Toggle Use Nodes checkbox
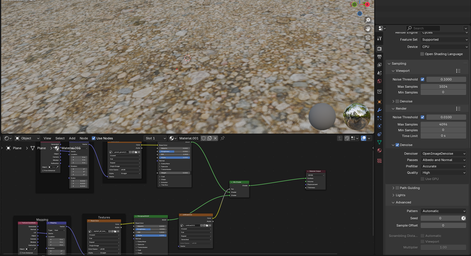The width and height of the screenshot is (471, 256). [x=94, y=138]
